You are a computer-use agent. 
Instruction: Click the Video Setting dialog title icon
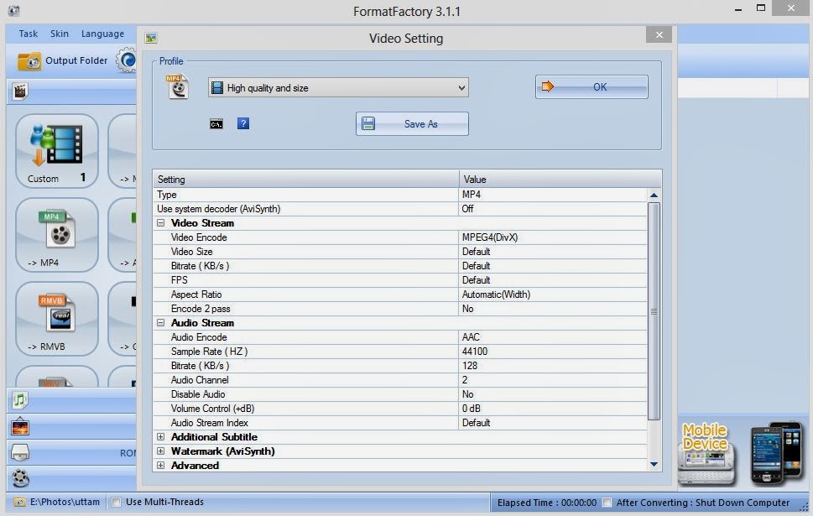pyautogui.click(x=151, y=38)
